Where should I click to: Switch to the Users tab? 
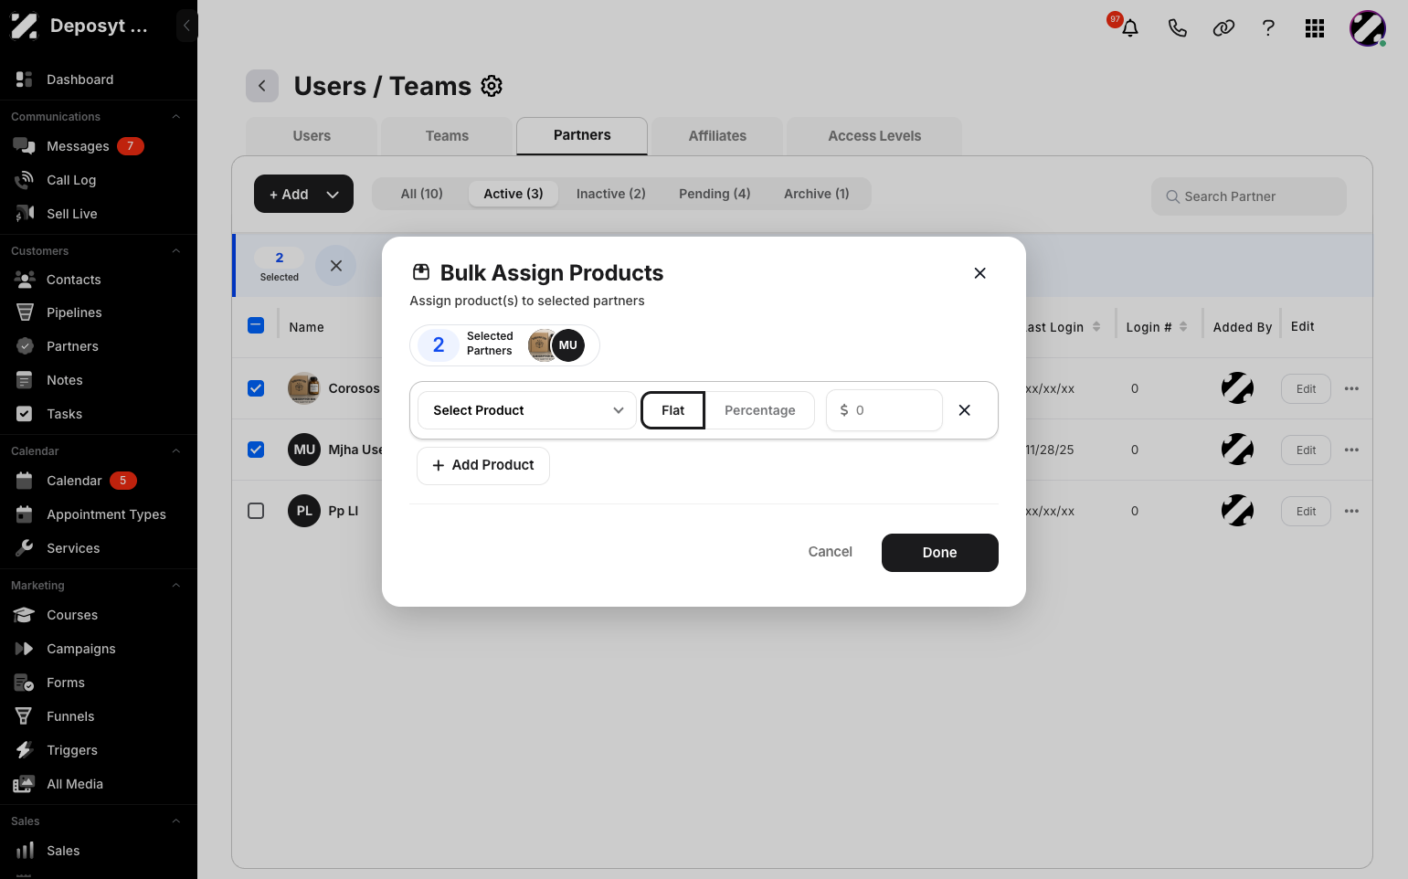(312, 136)
